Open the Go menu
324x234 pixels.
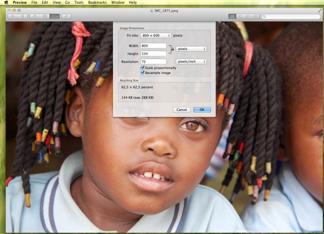click(x=67, y=2)
